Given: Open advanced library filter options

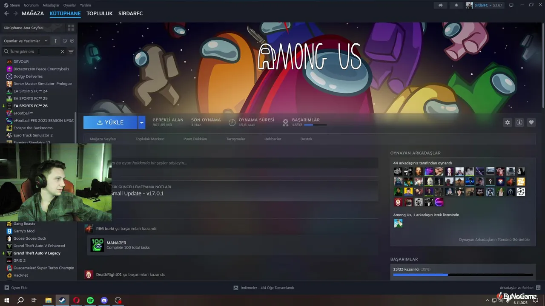Looking at the screenshot, I should 71,51.
